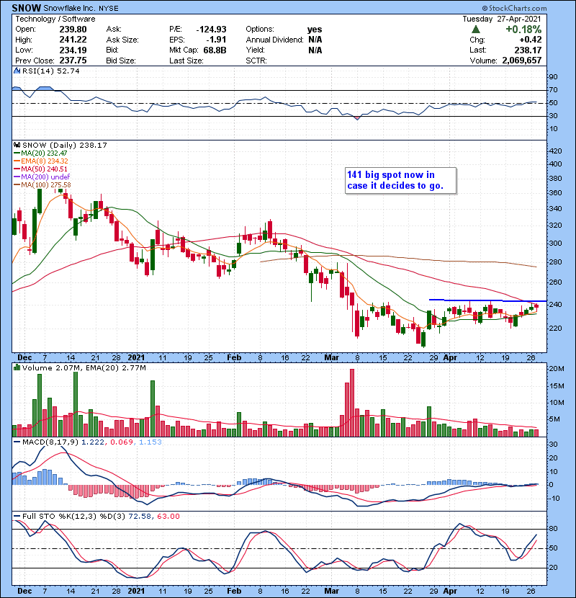
Task: Click the +0.18% percent change
Action: coord(523,30)
